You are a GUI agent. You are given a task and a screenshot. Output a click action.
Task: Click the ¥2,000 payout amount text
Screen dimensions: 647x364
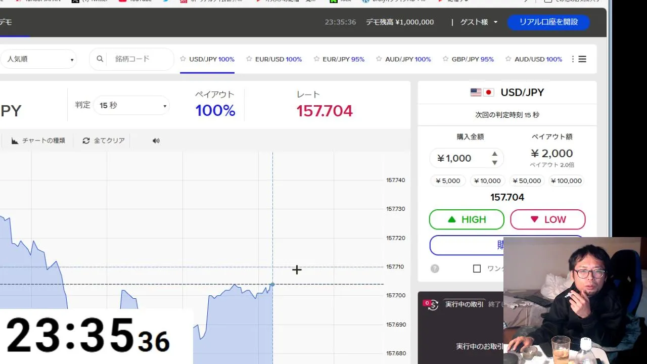coord(551,153)
